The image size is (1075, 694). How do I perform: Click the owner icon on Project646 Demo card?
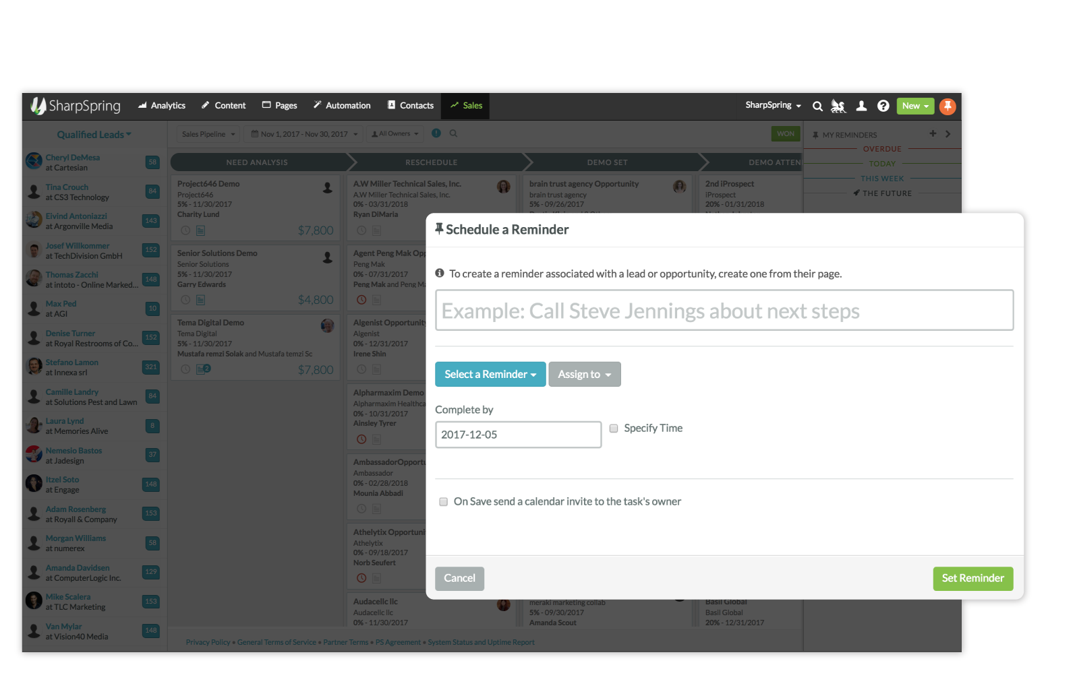pyautogui.click(x=328, y=187)
